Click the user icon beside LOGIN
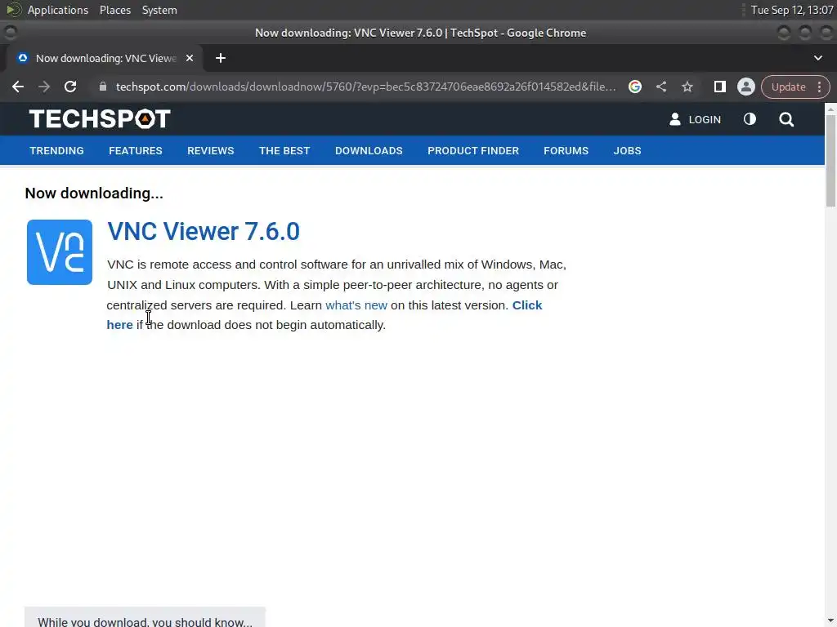This screenshot has height=627, width=837. tap(674, 119)
